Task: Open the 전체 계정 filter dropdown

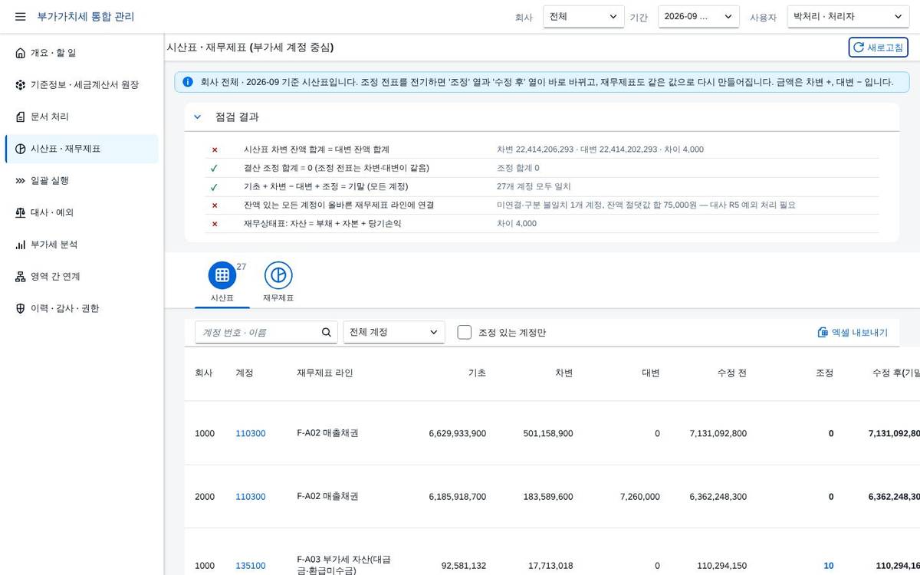Action: 394,332
